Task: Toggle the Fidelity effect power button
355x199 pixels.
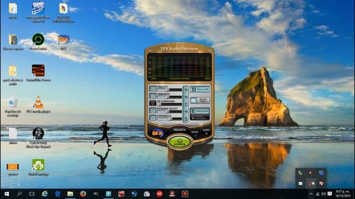Action: (153, 88)
